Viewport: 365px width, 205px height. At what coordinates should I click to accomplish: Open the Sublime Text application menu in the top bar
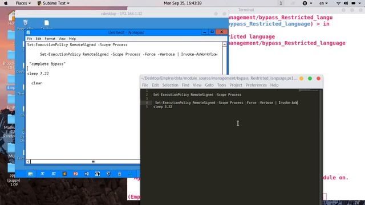tap(53, 3)
